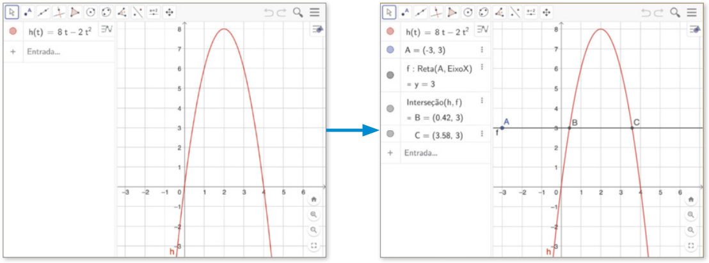Select the Move tool in left window
This screenshot has height=263, width=709.
click(12, 13)
